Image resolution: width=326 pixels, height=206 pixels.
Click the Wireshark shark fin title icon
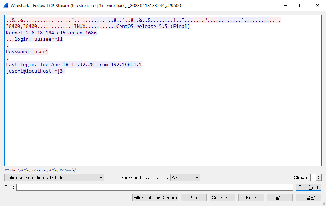coord(6,5)
